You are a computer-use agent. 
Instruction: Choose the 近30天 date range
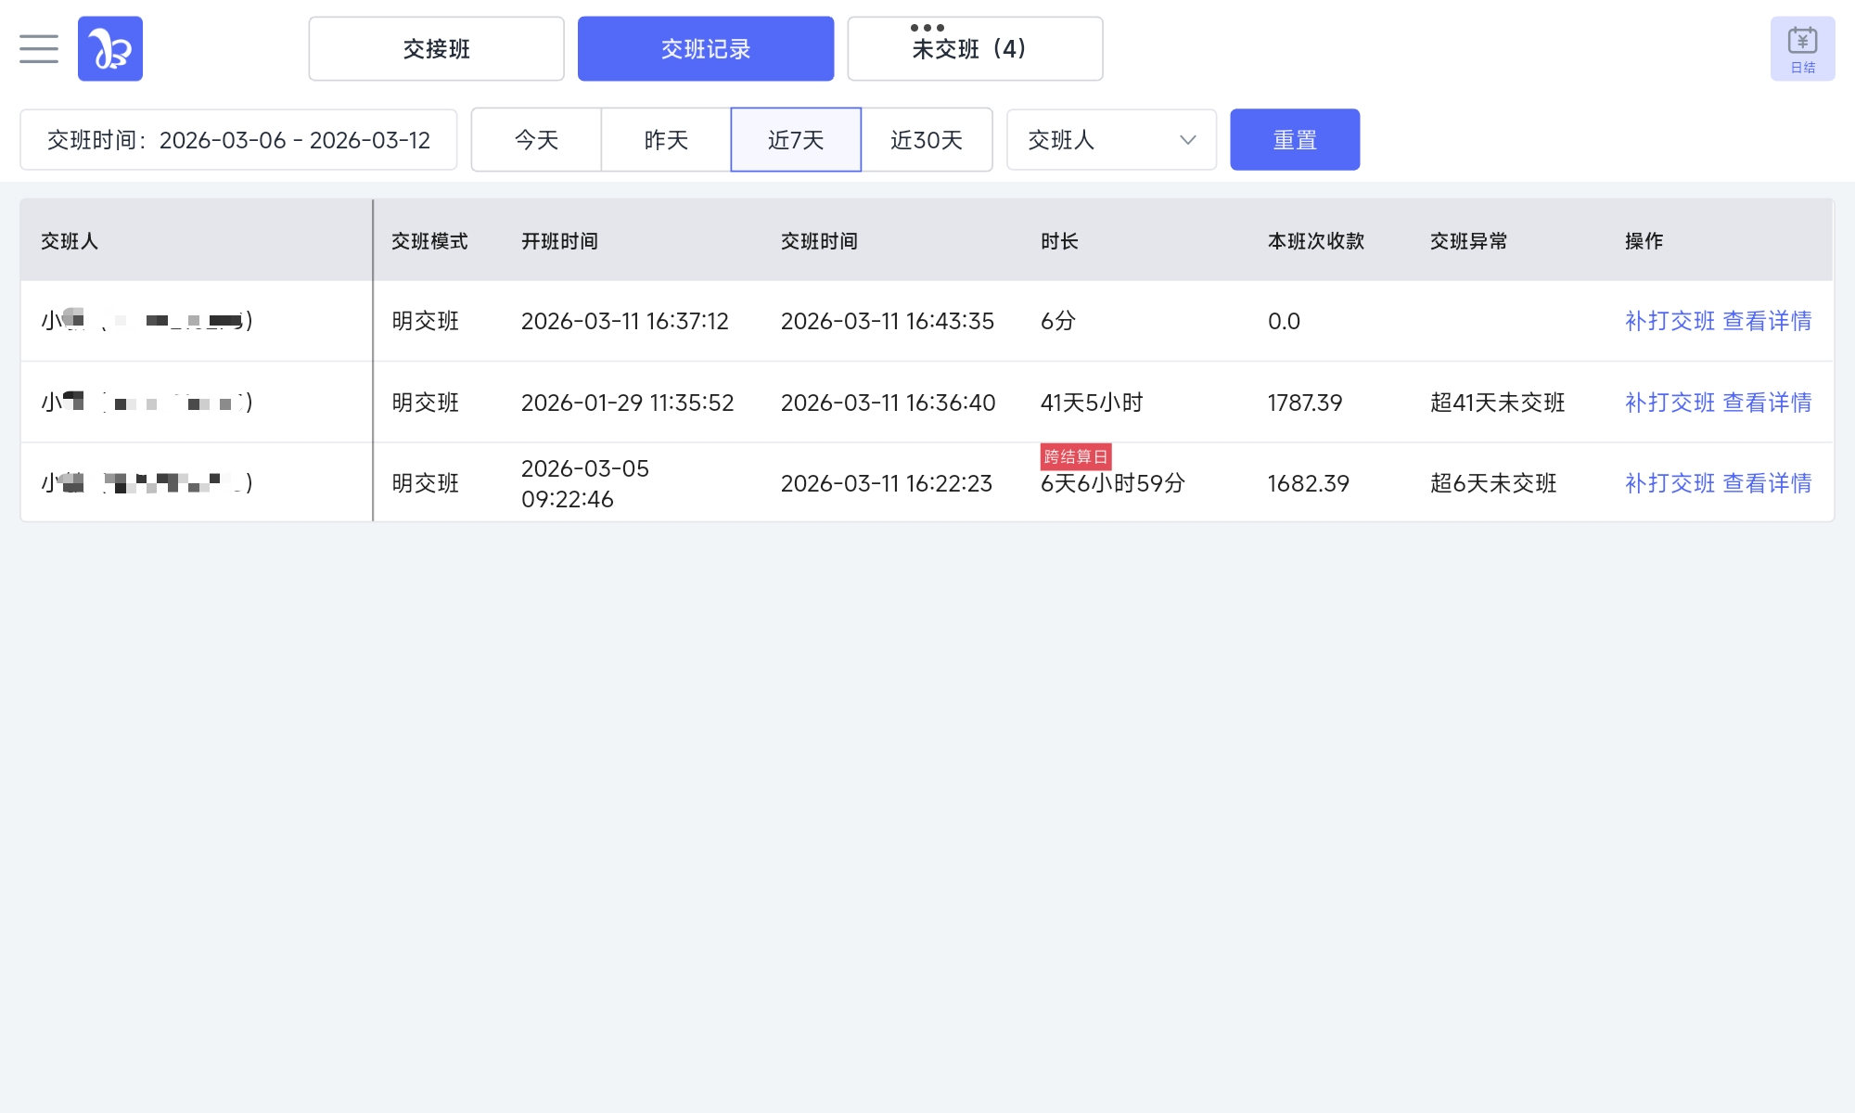point(927,140)
